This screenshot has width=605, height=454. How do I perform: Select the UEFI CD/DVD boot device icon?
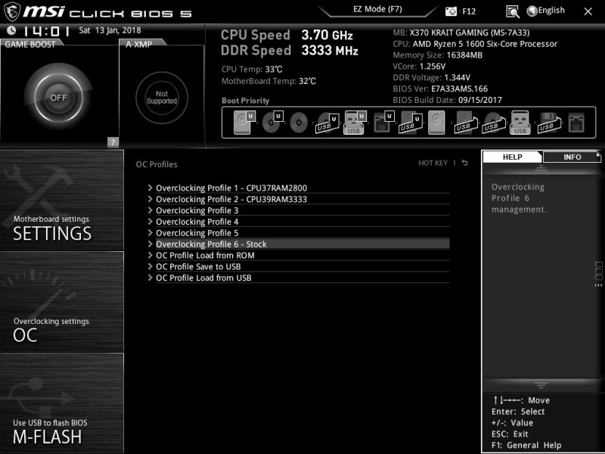tap(272, 123)
